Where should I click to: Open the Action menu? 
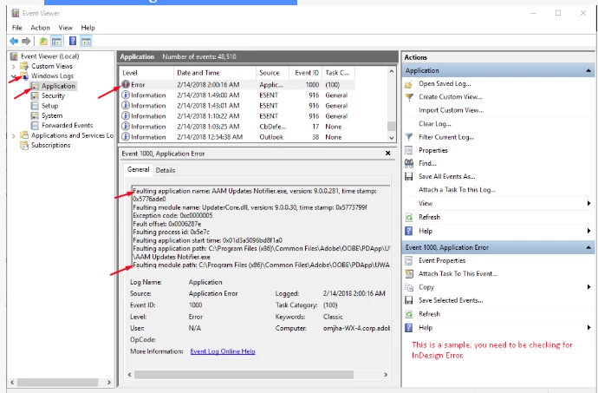coord(40,28)
